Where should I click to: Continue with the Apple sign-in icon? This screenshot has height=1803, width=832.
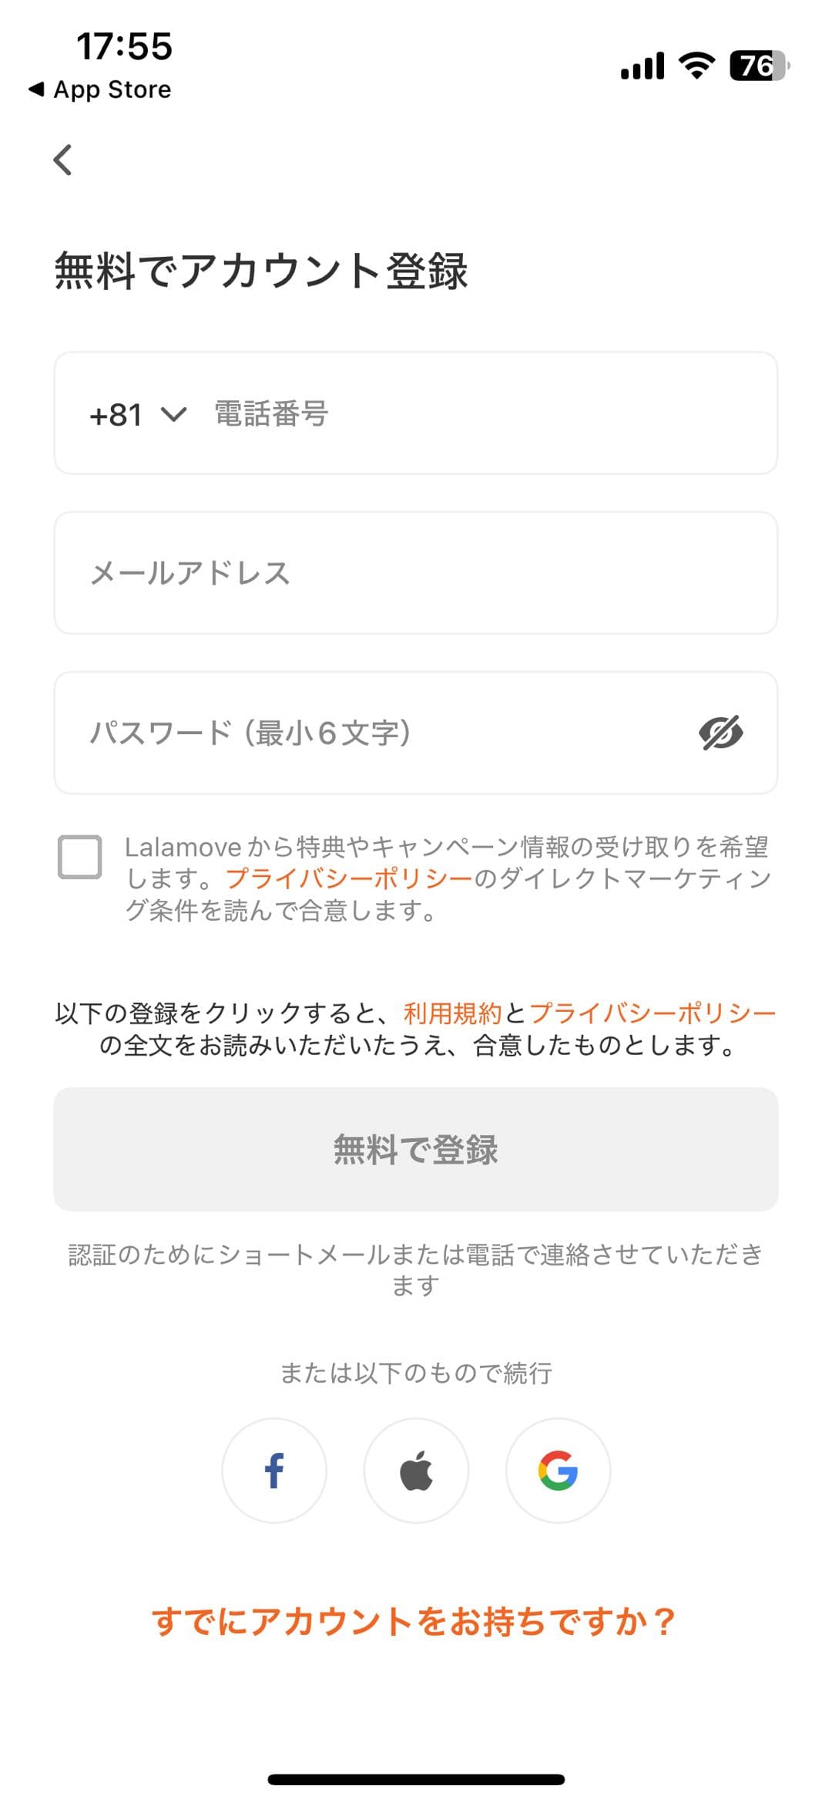pyautogui.click(x=416, y=1470)
